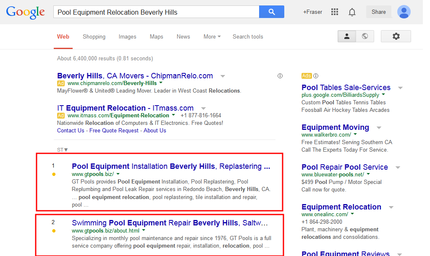This screenshot has width=430, height=256.
Task: Open Swimming Pool Equipment Repair result
Action: point(170,223)
